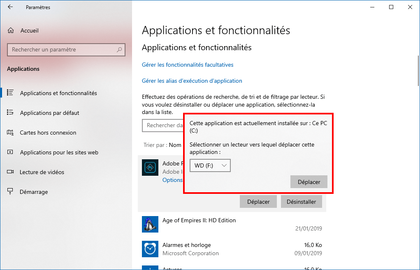Open the Démarrage startup icon
This screenshot has height=270, width=420.
coord(10,192)
